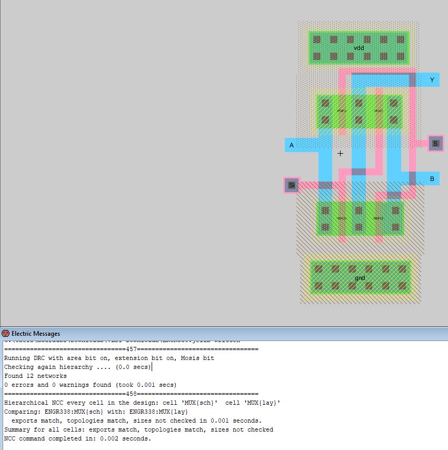Click '0 errors and 0 warnings found' line
The image size is (448, 450).
[x=91, y=385]
